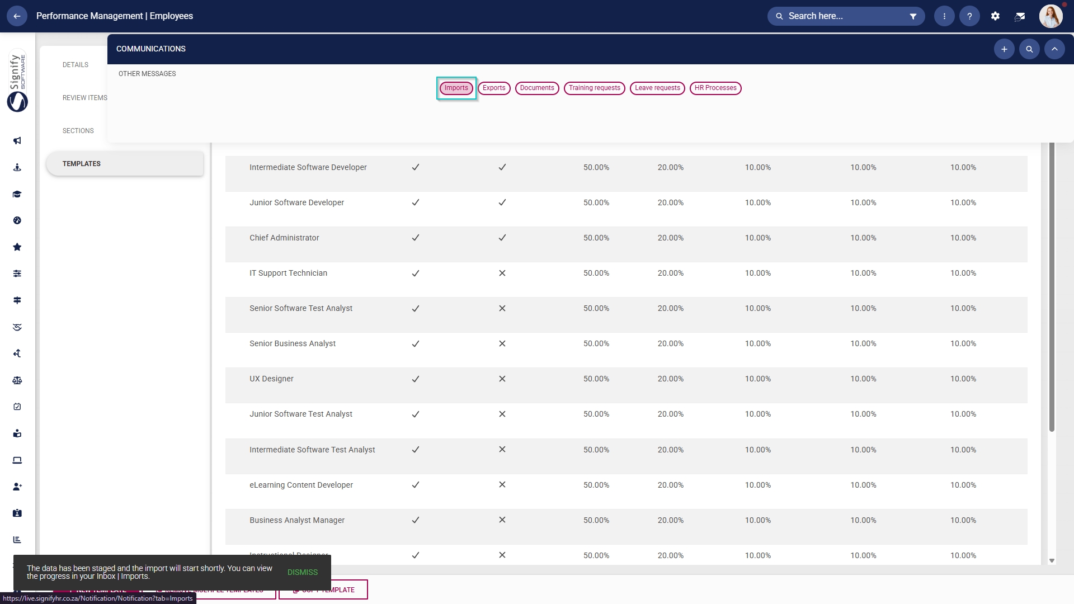
Task: Select the Senior Software Test Analyst row
Action: tap(626, 315)
